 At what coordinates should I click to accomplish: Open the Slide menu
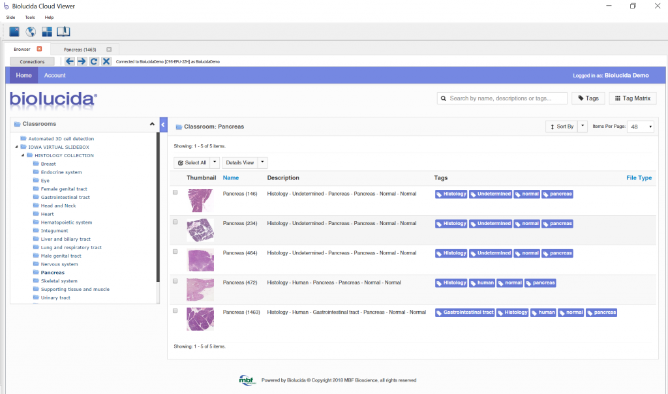point(10,18)
